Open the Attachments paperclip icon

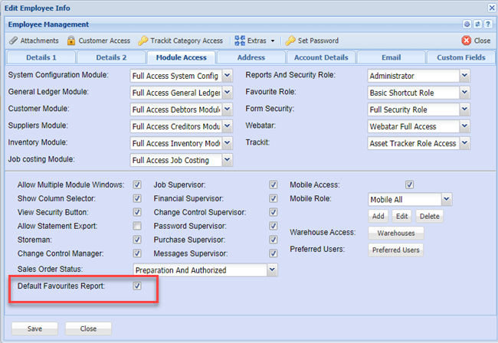13,41
